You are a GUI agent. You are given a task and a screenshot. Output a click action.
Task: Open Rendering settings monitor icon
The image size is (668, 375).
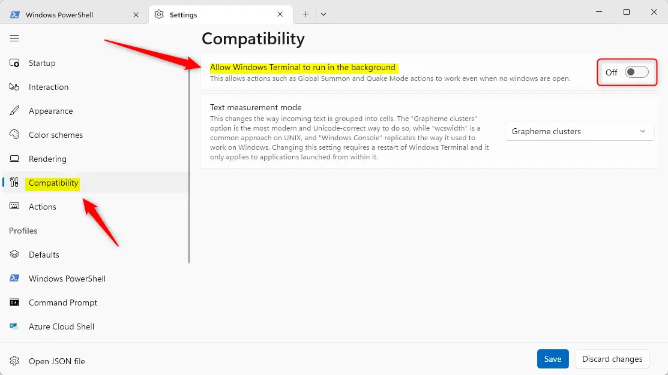15,159
